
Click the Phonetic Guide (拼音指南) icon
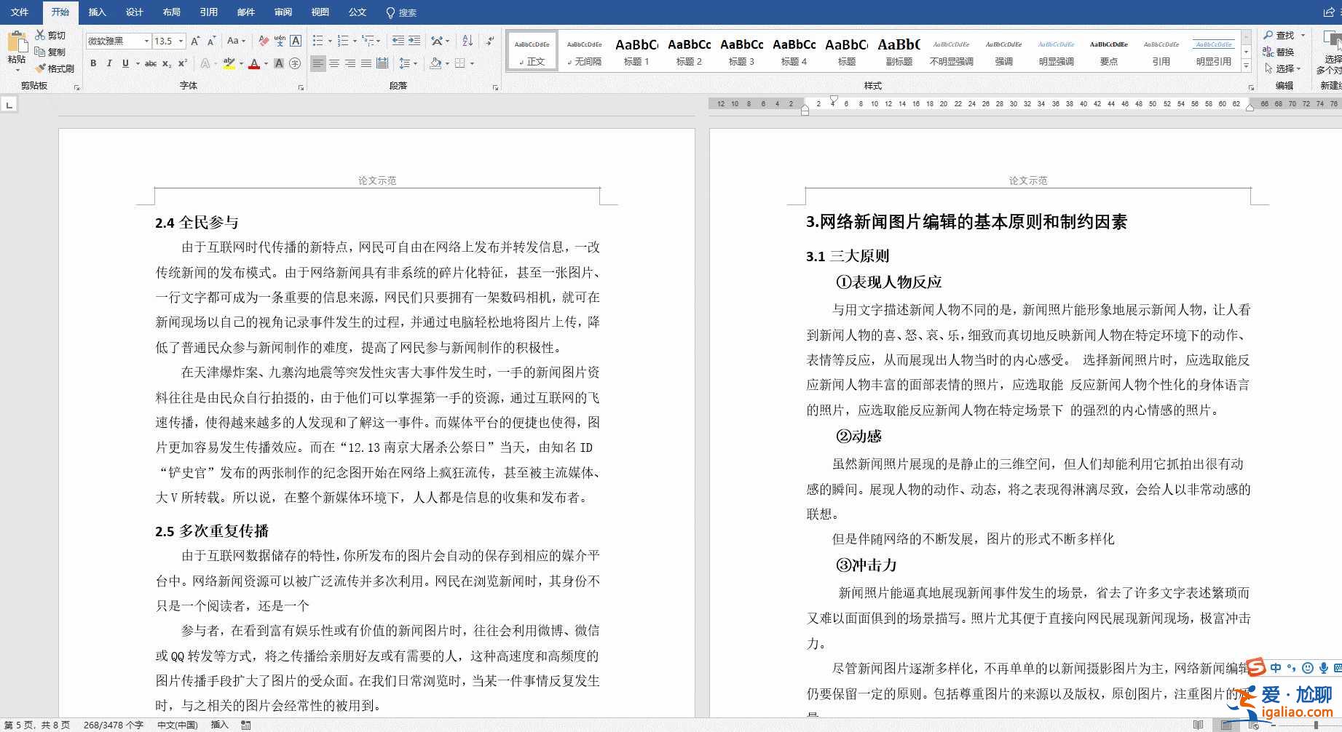click(x=280, y=41)
